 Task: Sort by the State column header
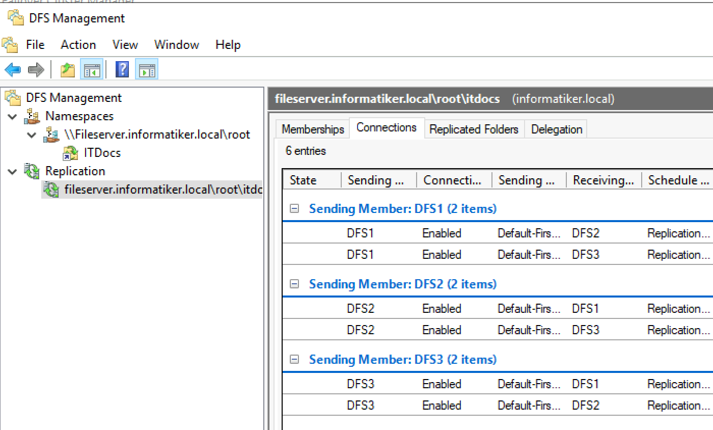tap(312, 180)
